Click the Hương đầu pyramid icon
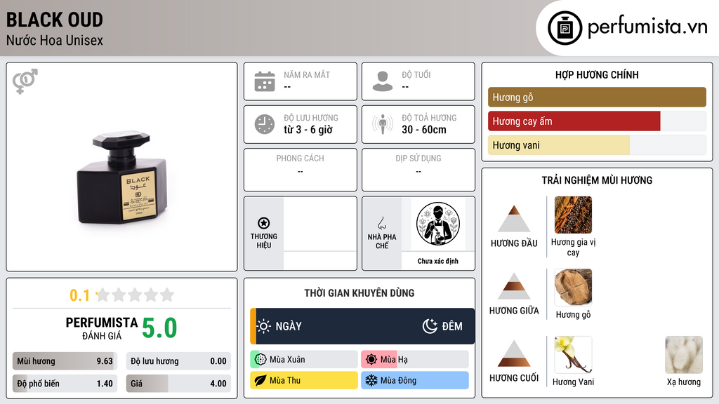This screenshot has width=719, height=404. point(514,219)
